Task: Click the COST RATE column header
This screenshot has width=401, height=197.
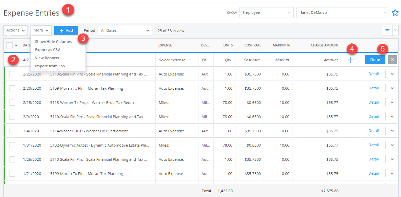Action: [x=252, y=45]
